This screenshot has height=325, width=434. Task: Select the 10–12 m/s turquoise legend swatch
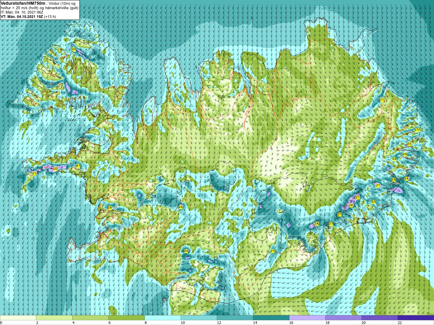tap(199, 318)
